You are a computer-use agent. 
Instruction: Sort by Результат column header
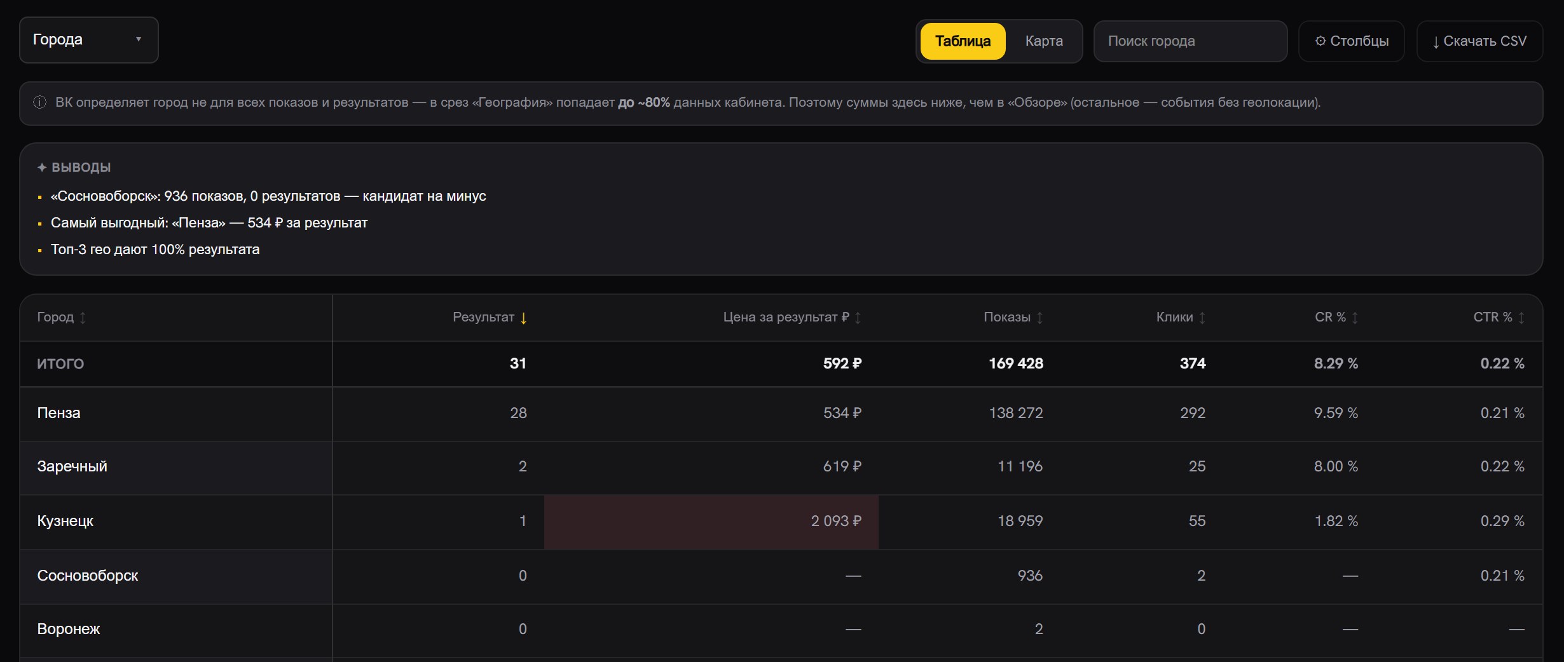click(x=483, y=317)
